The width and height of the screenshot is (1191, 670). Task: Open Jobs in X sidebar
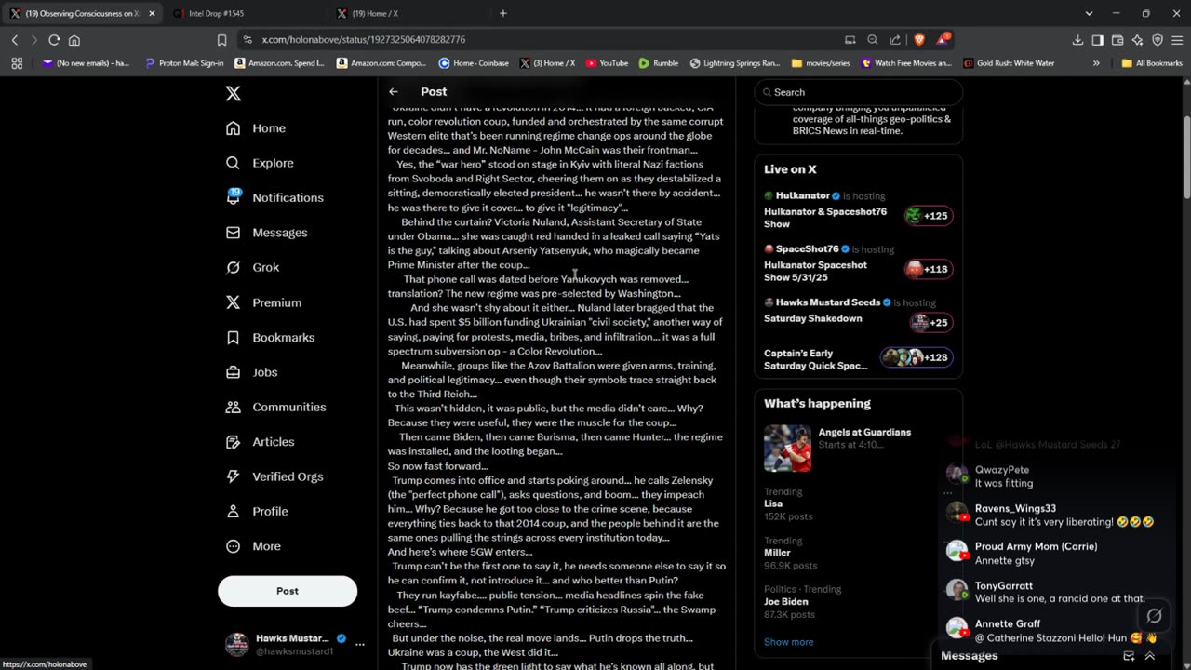(251, 372)
